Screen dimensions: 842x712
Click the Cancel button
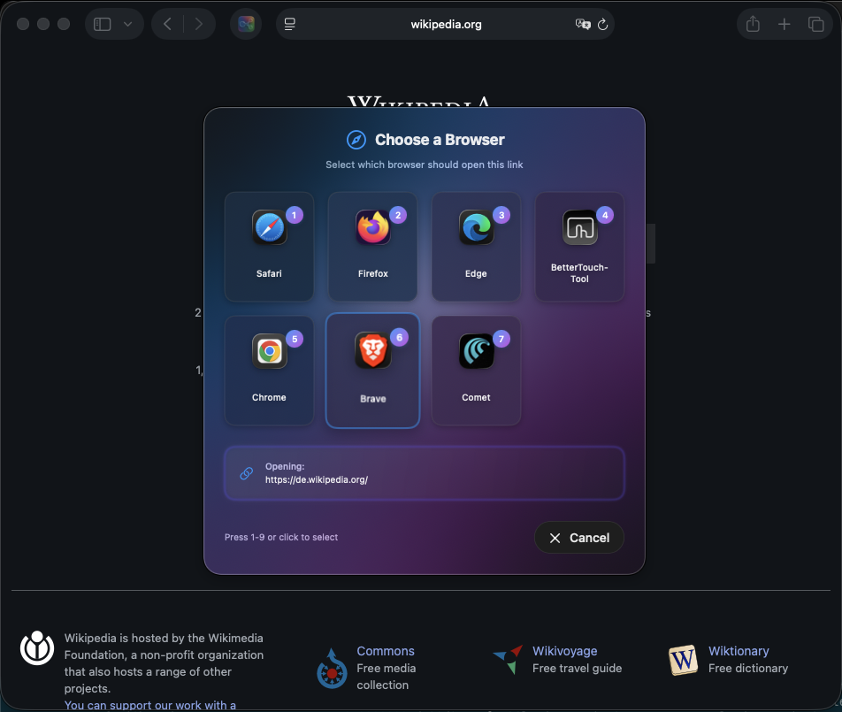point(578,538)
